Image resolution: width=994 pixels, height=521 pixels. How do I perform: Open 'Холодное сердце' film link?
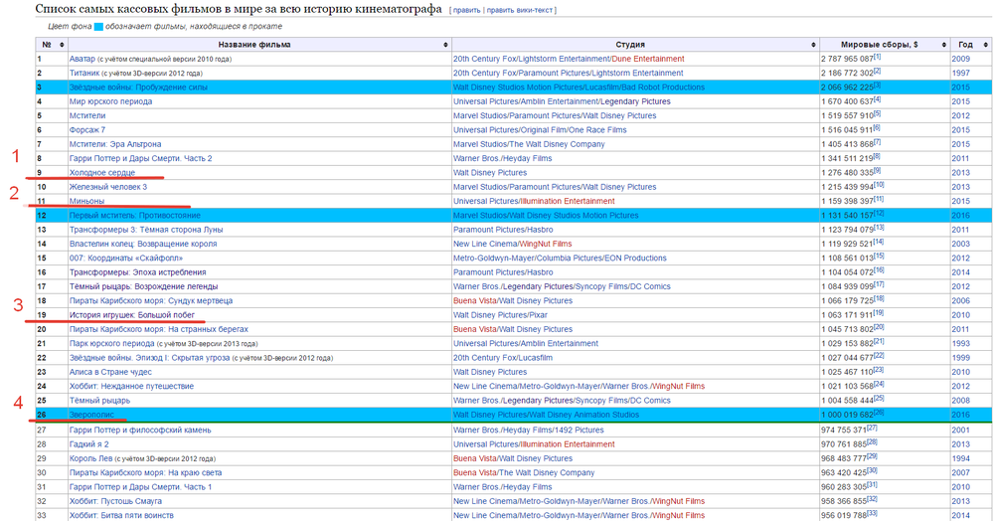pos(102,172)
